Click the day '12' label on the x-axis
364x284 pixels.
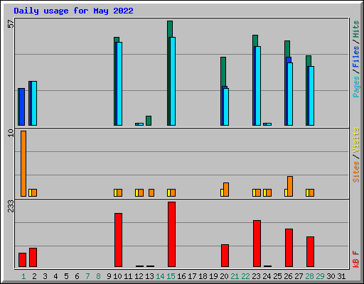pos(139,276)
